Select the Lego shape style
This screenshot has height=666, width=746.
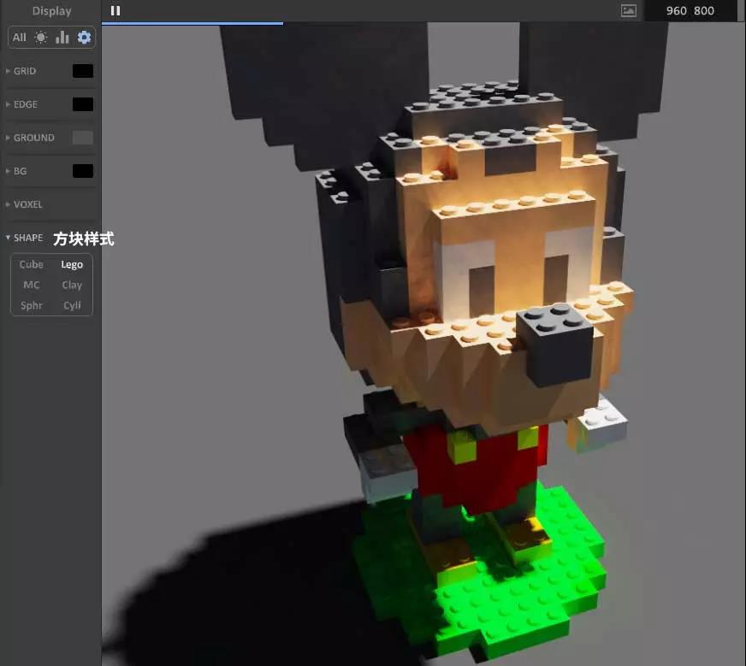72,264
